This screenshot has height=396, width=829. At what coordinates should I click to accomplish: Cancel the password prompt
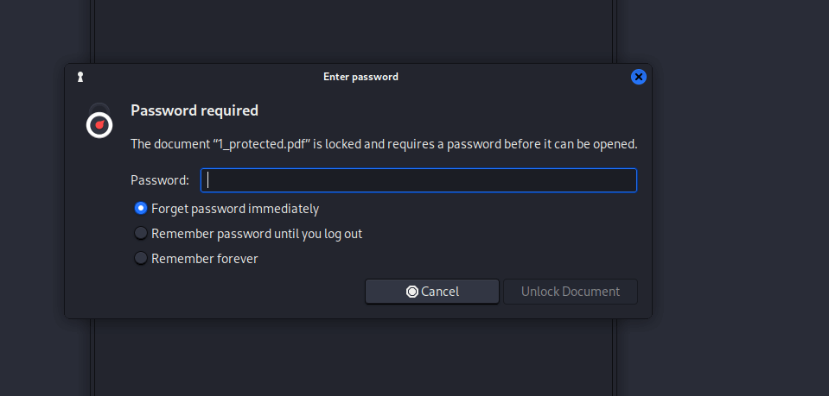[x=432, y=292]
